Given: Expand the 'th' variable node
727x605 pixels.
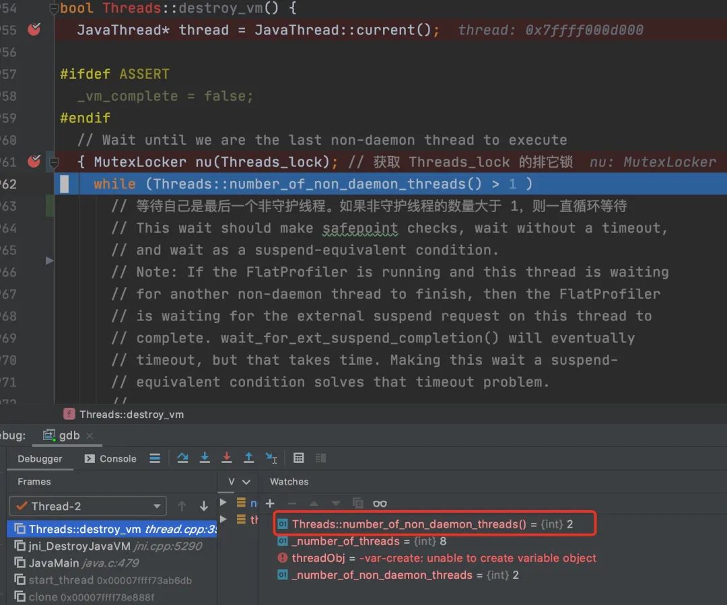Looking at the screenshot, I should click(223, 519).
